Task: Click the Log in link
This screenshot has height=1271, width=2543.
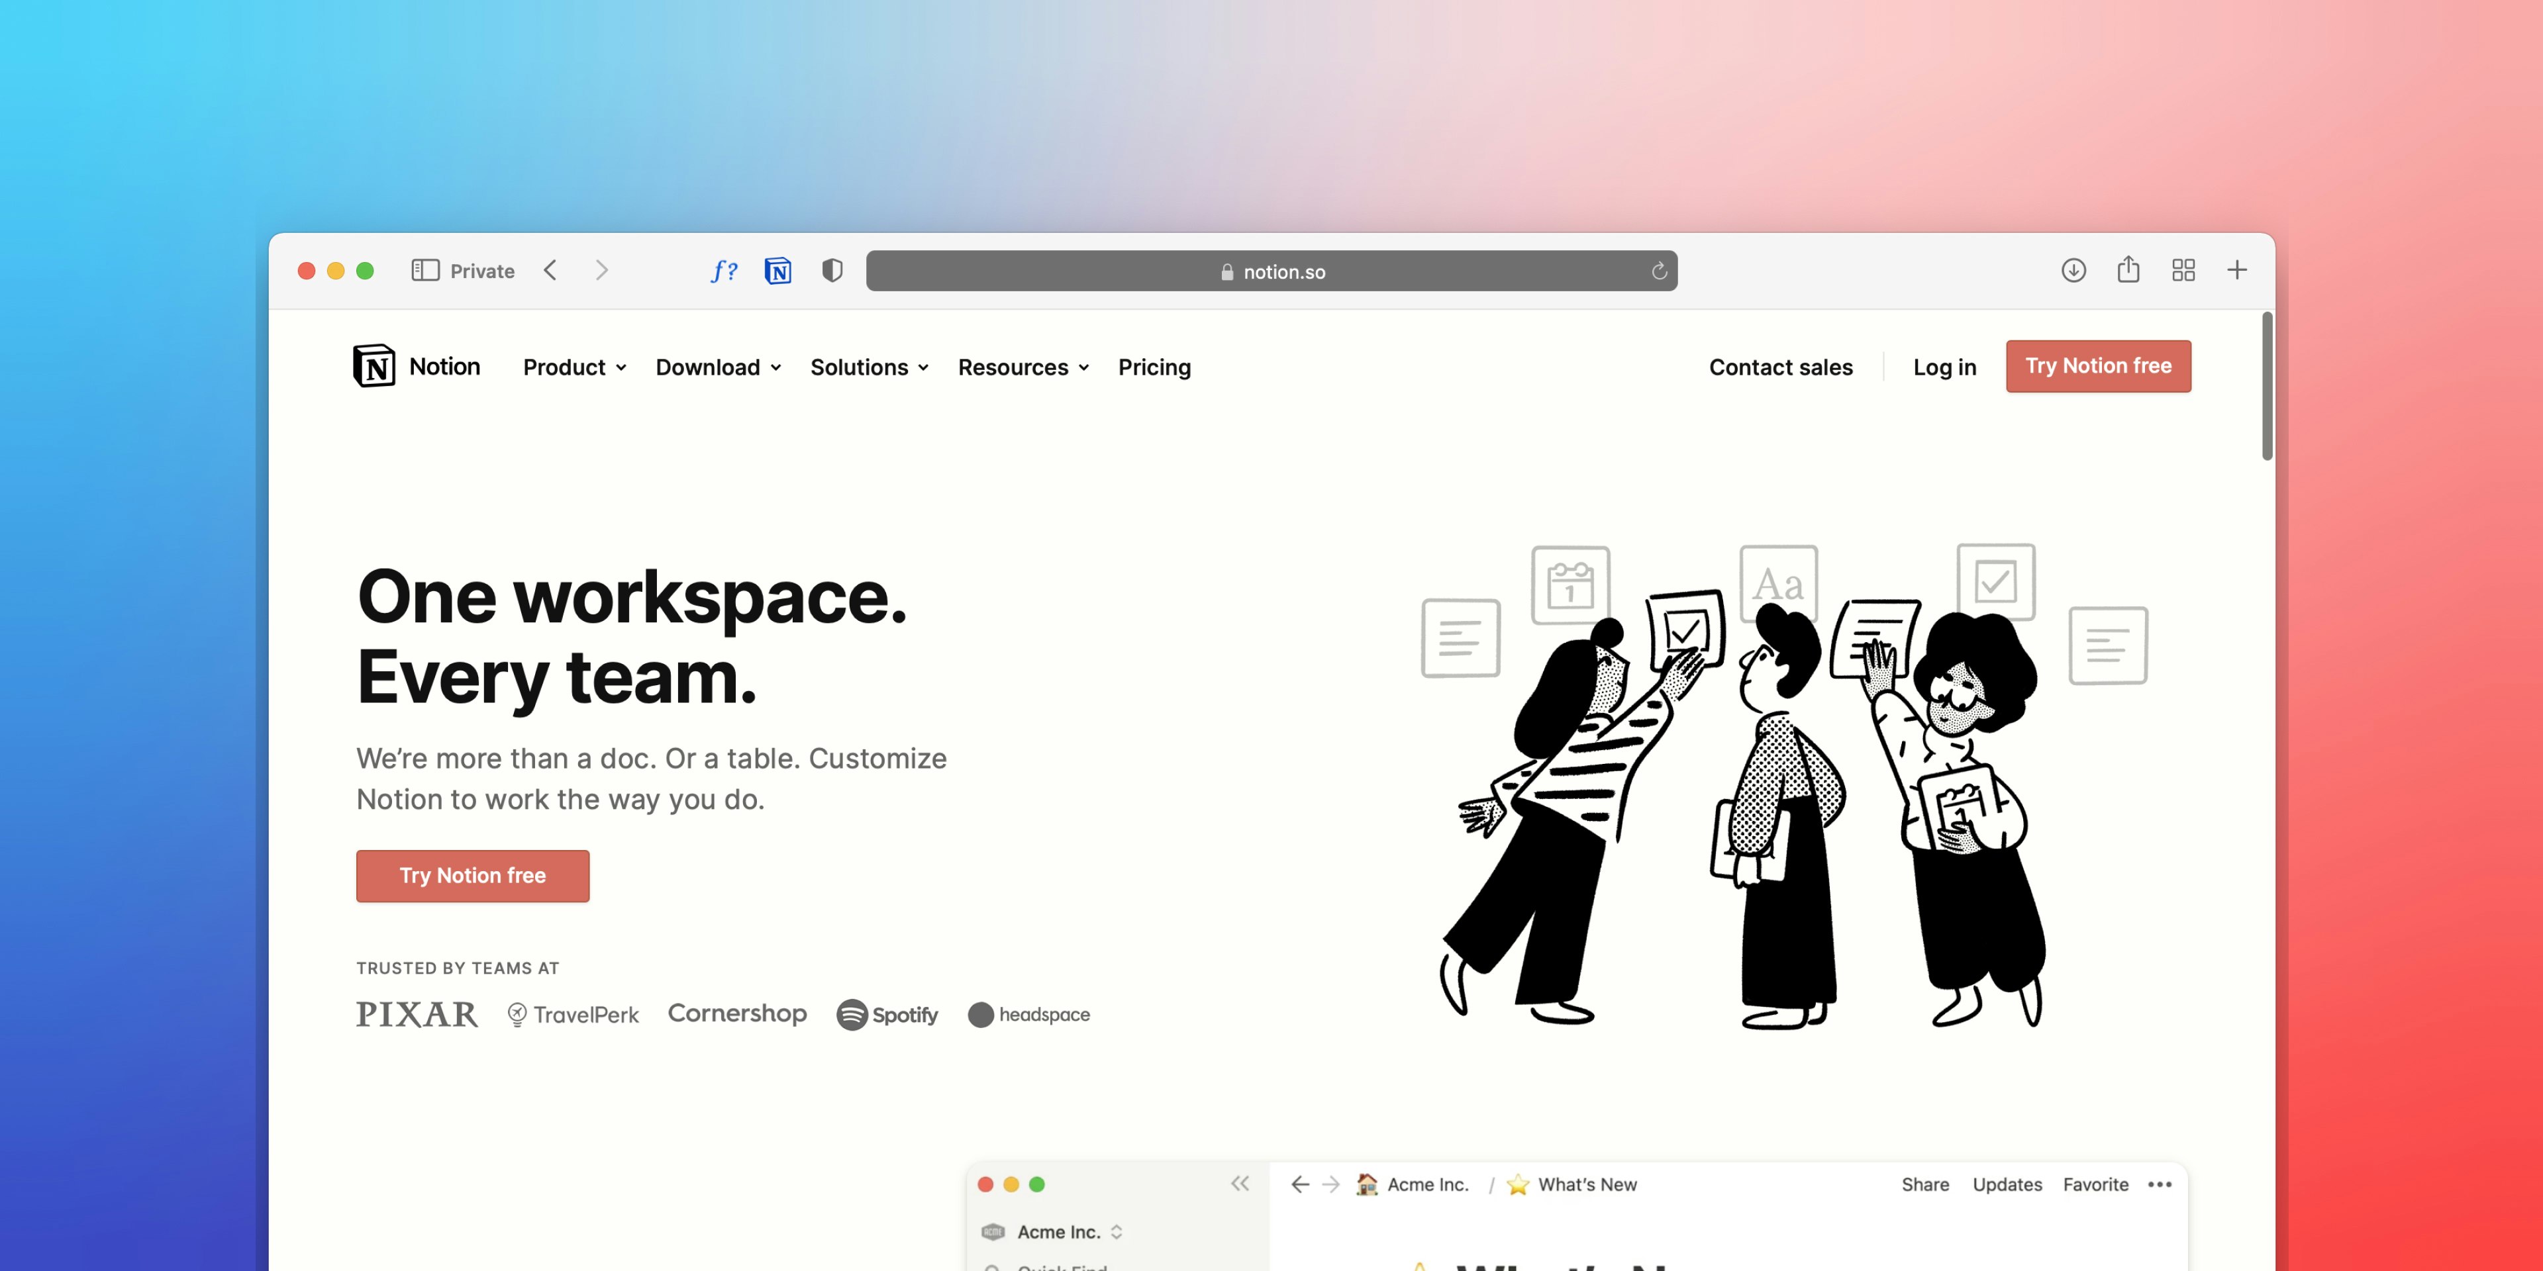Action: (1943, 365)
